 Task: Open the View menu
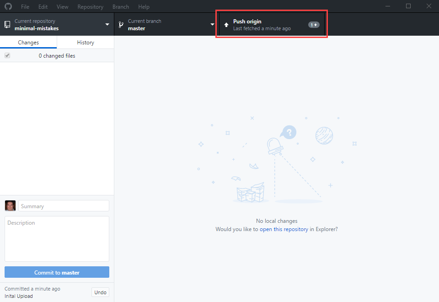pyautogui.click(x=63, y=7)
